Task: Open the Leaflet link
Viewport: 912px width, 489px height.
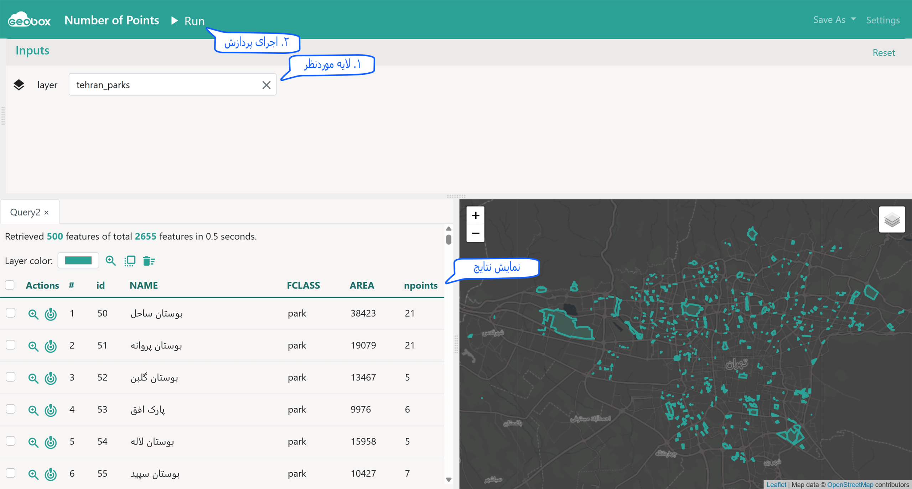Action: pyautogui.click(x=776, y=484)
